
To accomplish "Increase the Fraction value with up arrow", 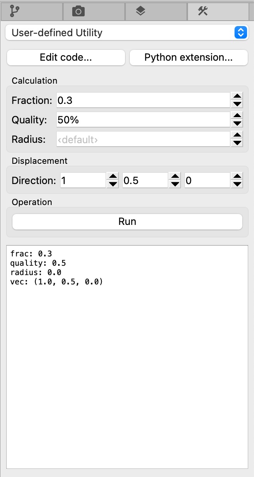I will 237,96.
